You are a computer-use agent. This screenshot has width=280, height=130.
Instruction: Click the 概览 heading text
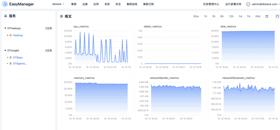68,16
